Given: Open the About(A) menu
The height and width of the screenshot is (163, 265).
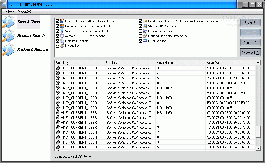Looking at the screenshot, I should pyautogui.click(x=24, y=11).
